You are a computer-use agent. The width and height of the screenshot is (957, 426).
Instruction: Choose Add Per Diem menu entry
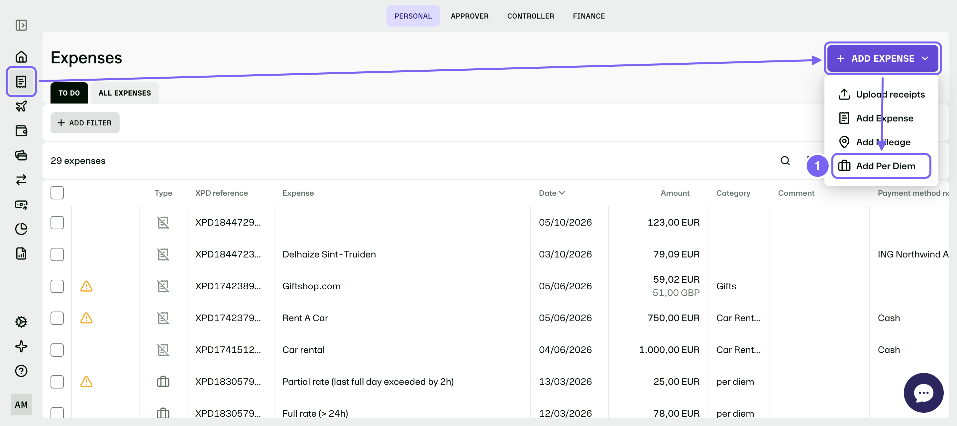[x=881, y=166]
